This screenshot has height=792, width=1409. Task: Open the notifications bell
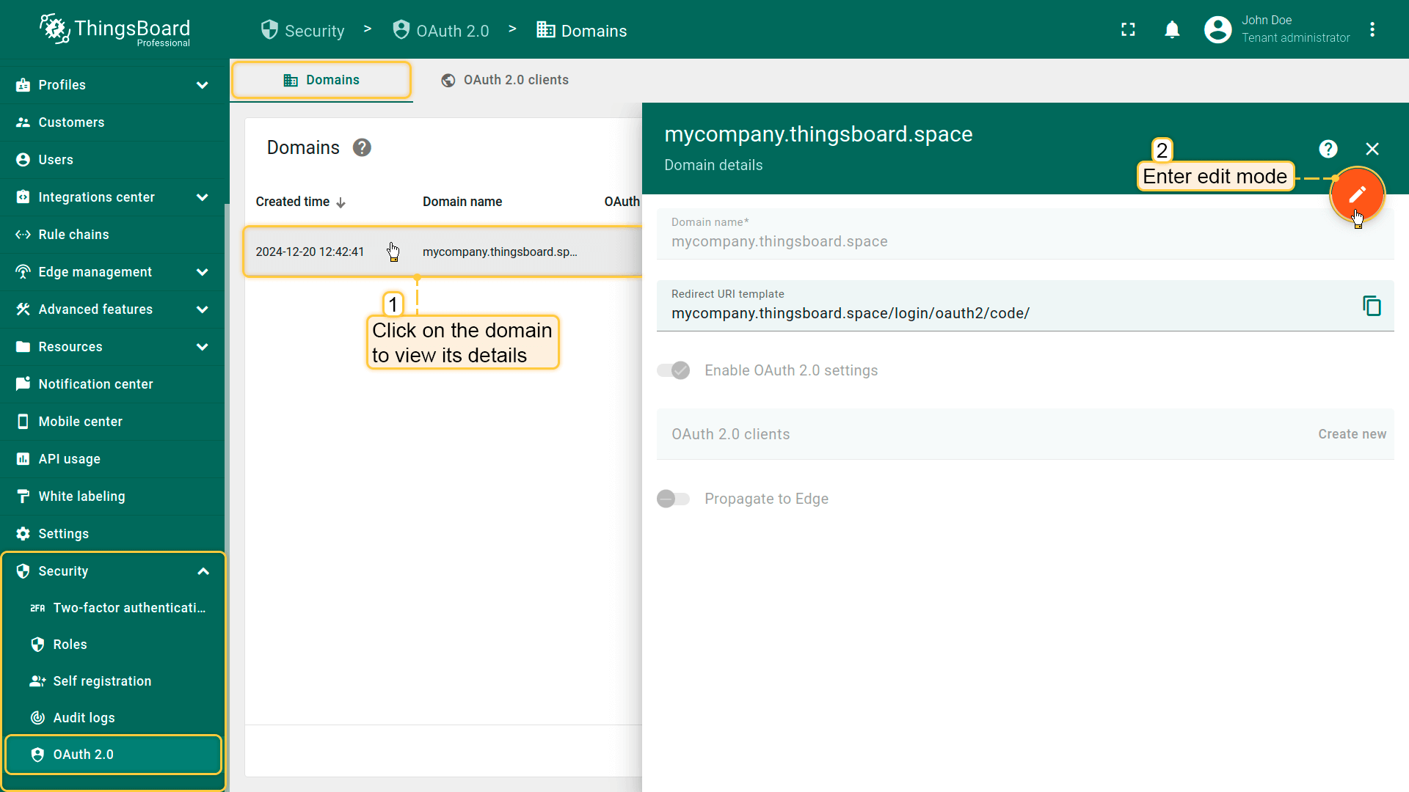pos(1172,30)
